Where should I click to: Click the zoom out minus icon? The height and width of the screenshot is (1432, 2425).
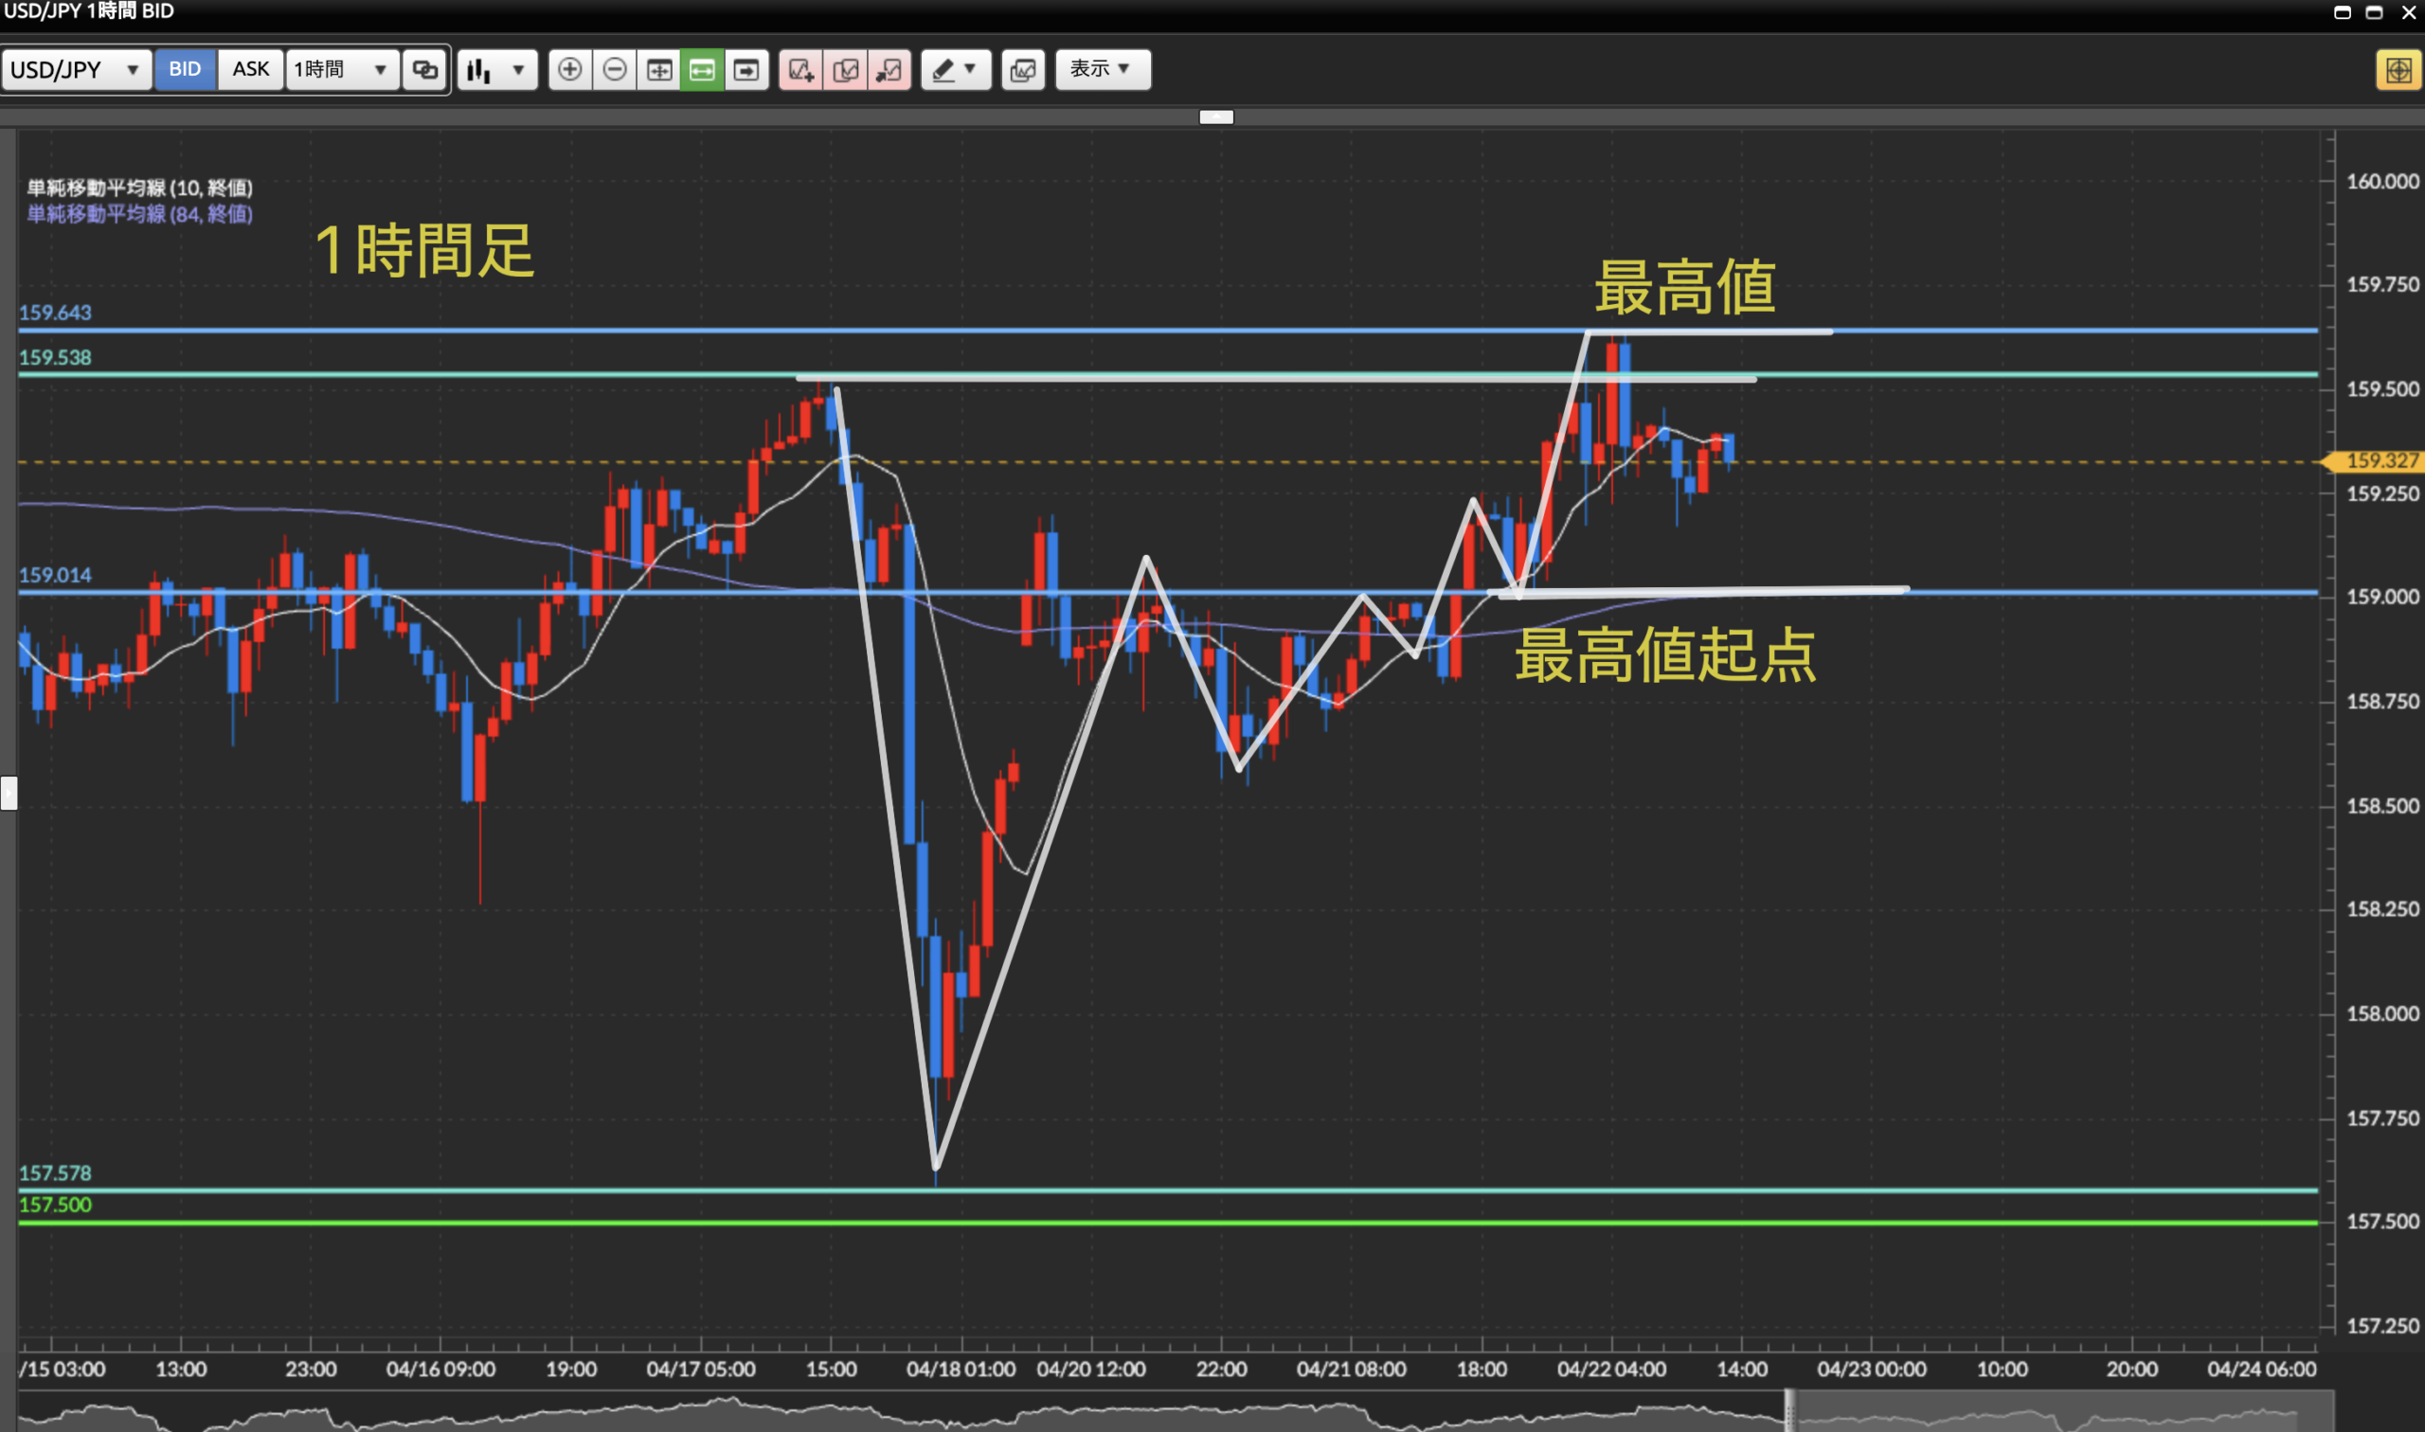(615, 69)
